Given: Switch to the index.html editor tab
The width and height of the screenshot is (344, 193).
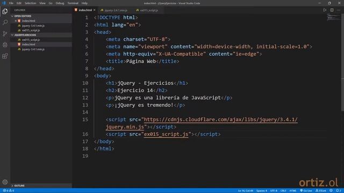Looking at the screenshot, I should point(85,10).
